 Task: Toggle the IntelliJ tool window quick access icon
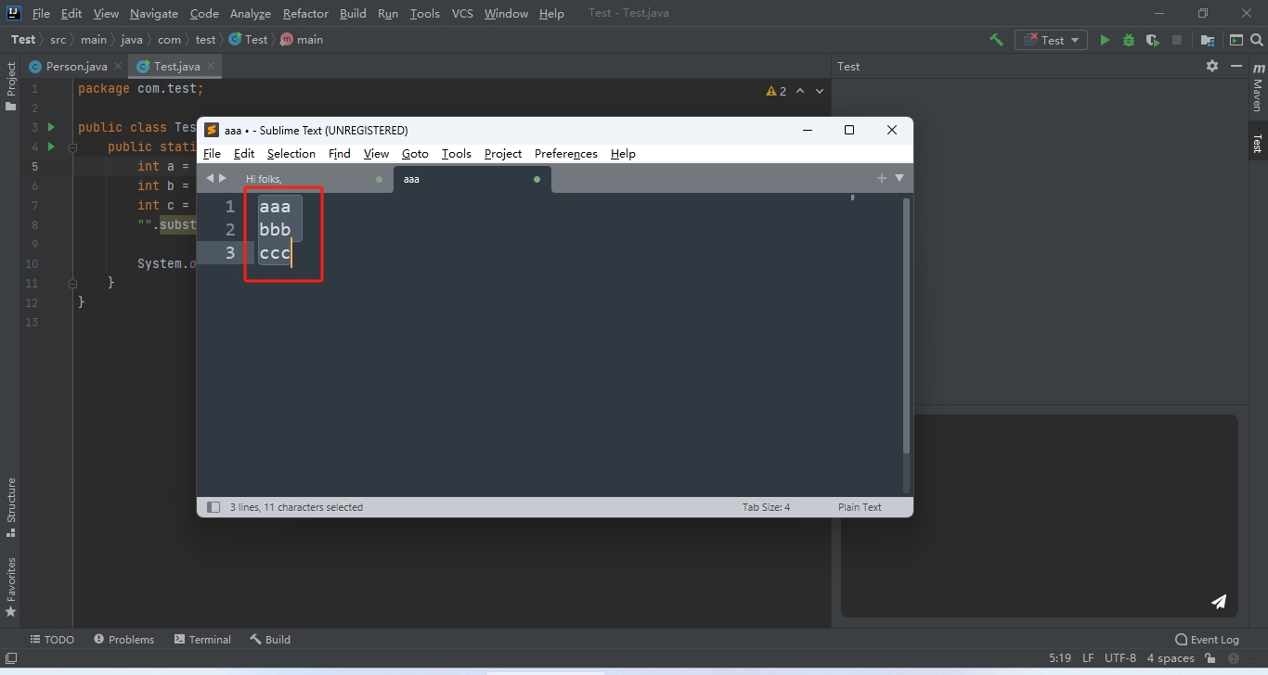11,658
